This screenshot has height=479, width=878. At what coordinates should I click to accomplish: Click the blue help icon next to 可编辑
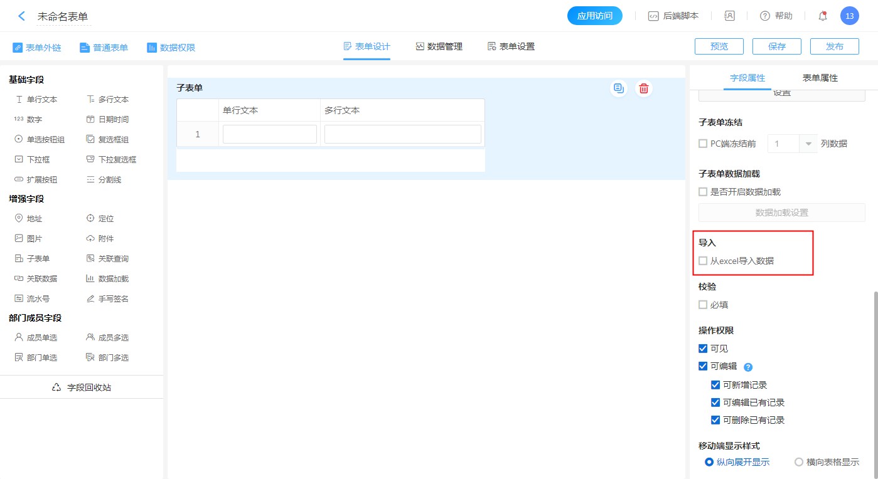point(747,367)
